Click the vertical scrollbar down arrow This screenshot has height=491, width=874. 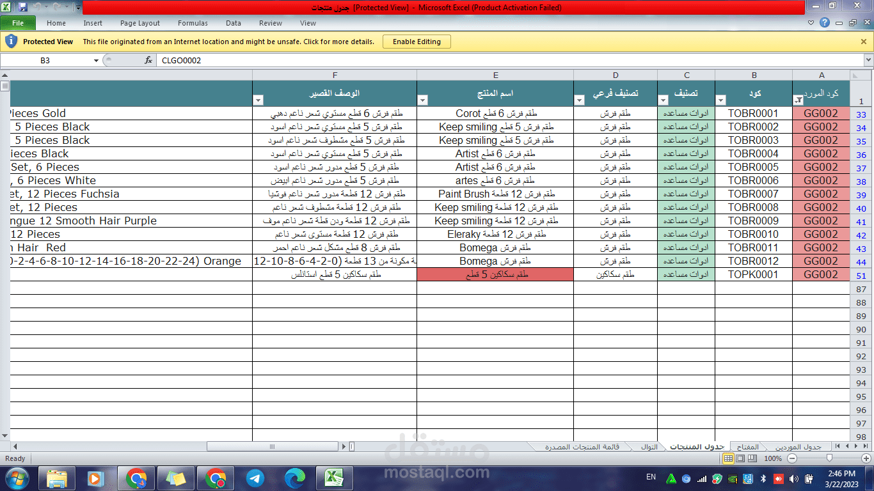coord(4,436)
